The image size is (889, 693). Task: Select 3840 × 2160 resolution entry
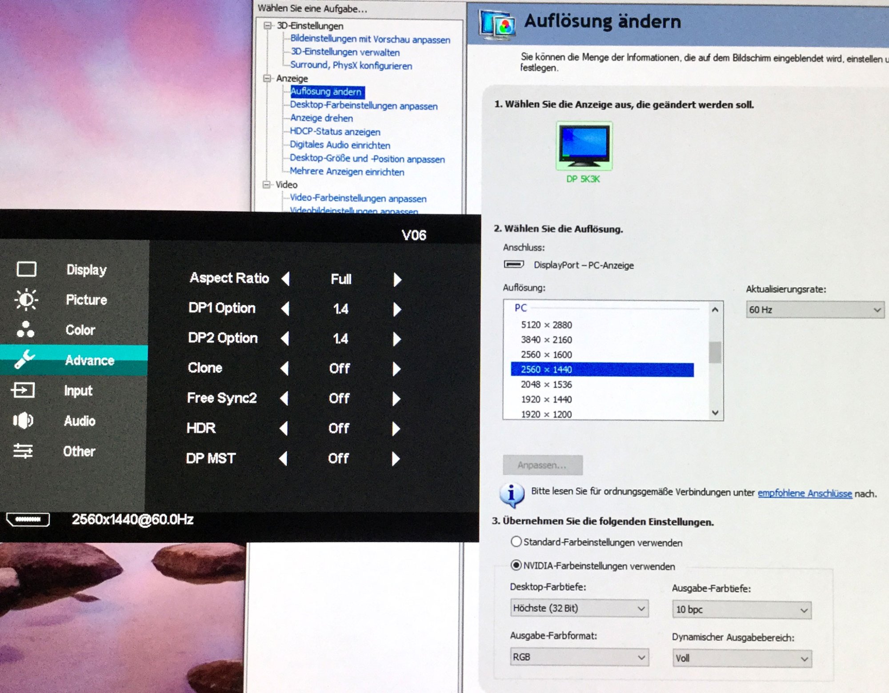tap(546, 340)
